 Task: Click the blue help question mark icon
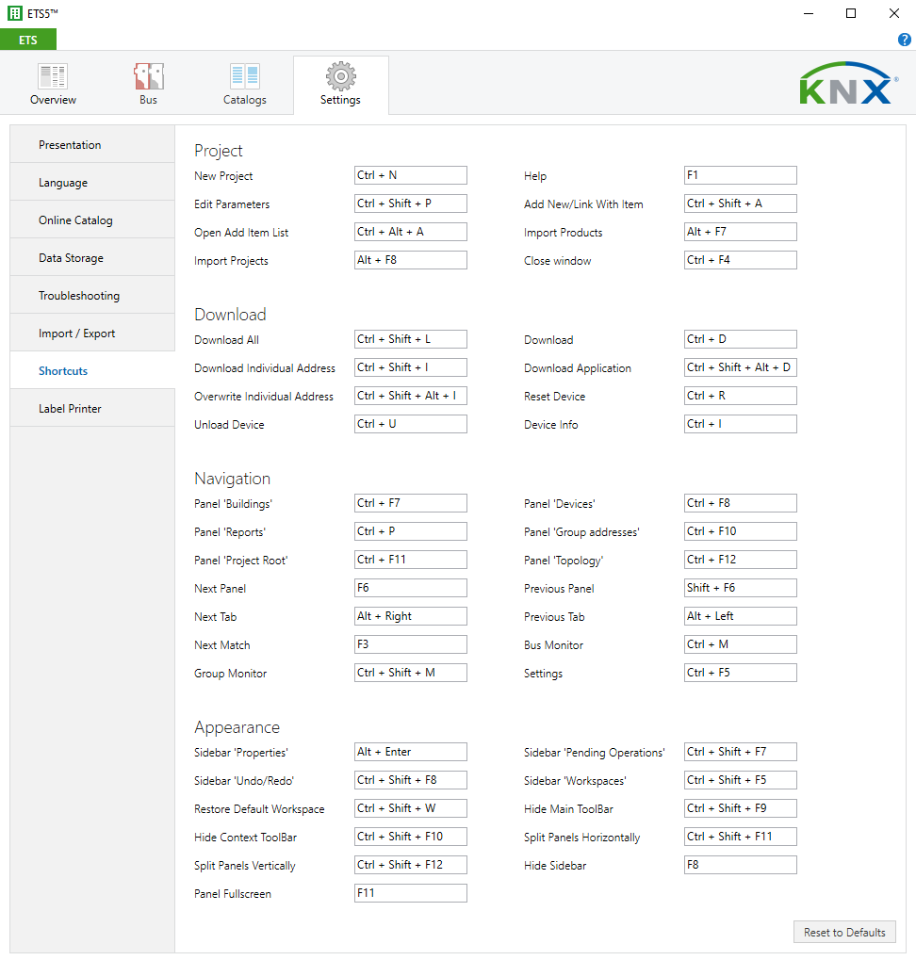tap(904, 40)
